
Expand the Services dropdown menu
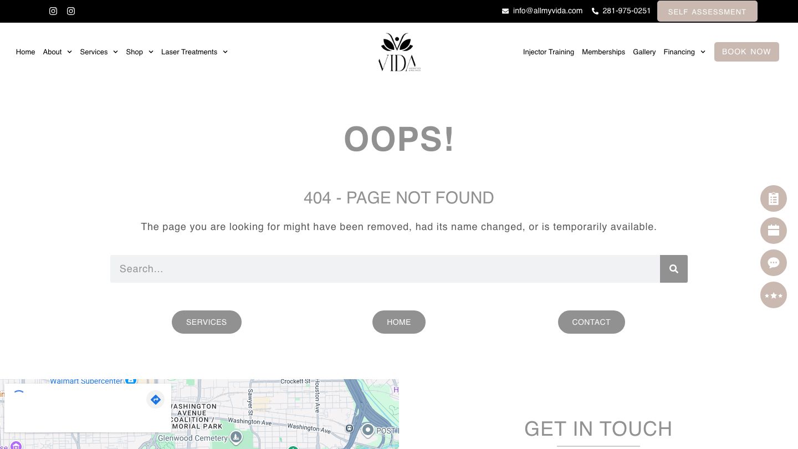[x=99, y=52]
